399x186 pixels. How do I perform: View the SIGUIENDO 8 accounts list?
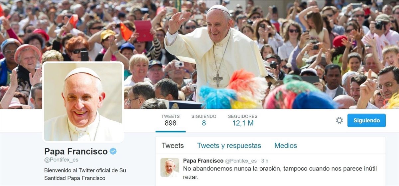tap(204, 120)
